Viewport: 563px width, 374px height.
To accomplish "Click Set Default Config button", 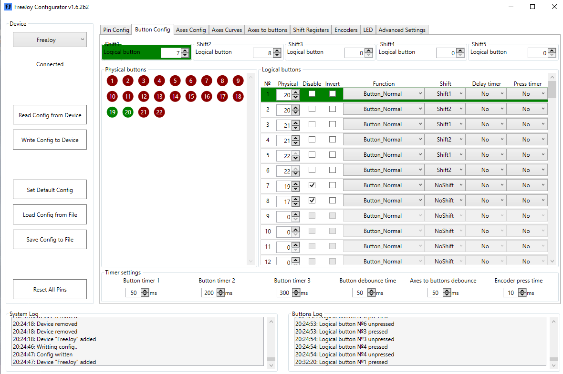I will pos(50,189).
